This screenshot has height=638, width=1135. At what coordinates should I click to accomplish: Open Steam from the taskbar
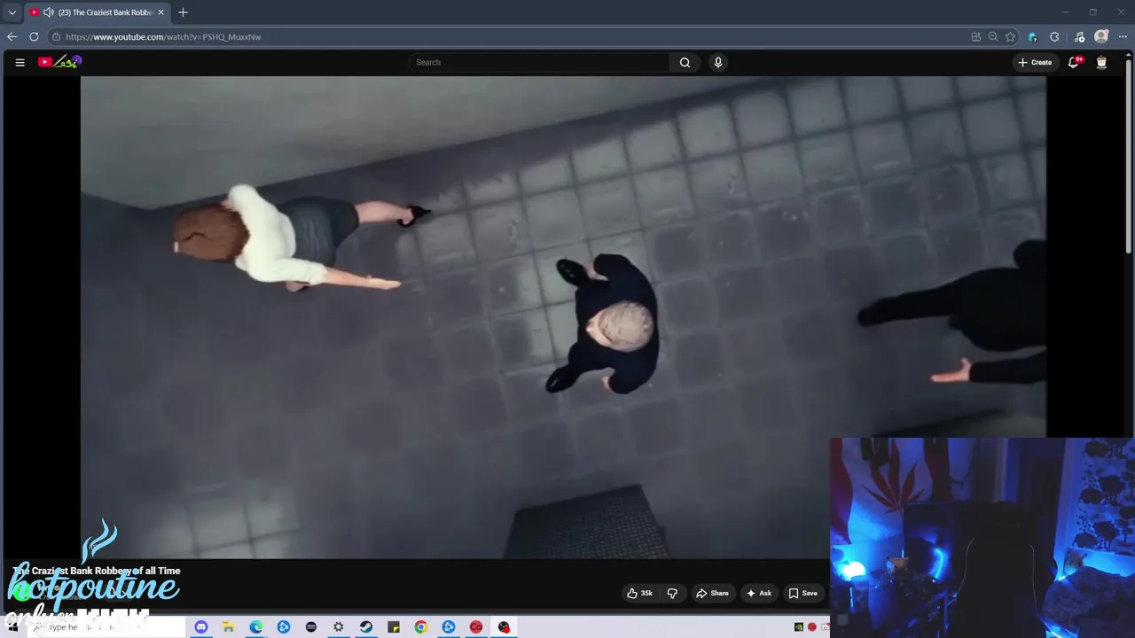(x=365, y=627)
